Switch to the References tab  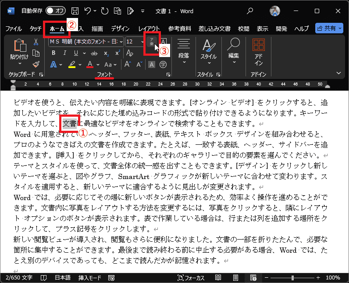180,29
